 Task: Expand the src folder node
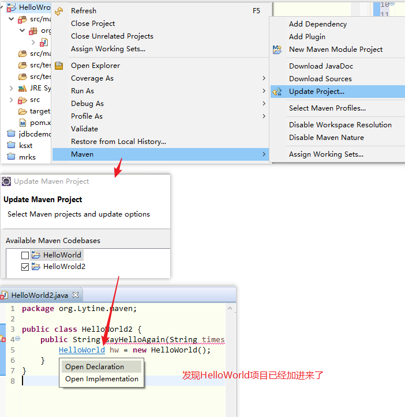[11, 100]
